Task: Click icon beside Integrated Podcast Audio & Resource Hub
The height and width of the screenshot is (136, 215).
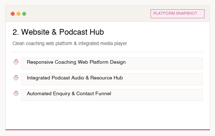Action: (x=16, y=78)
